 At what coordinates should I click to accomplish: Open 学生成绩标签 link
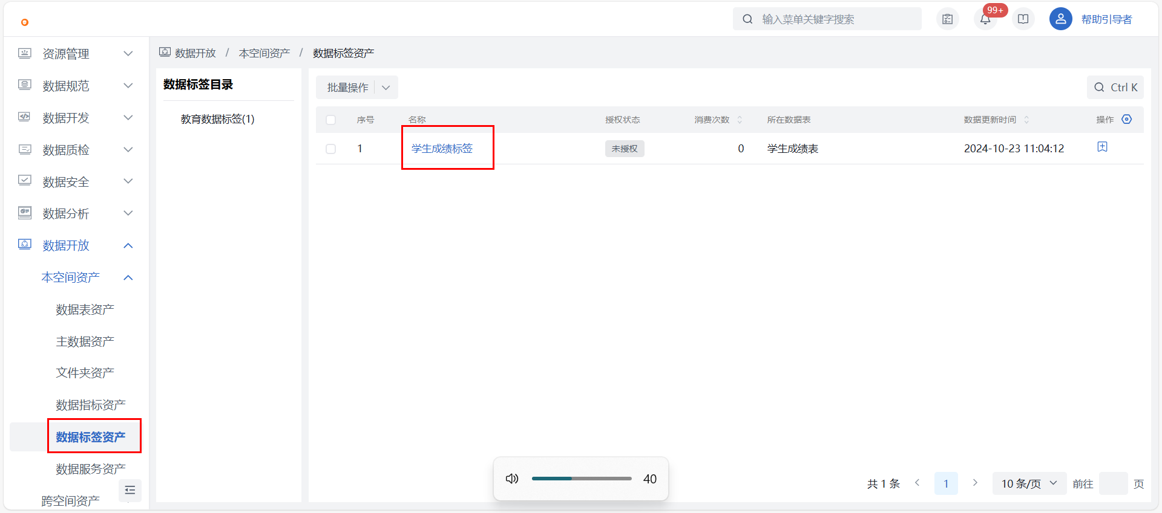(442, 149)
